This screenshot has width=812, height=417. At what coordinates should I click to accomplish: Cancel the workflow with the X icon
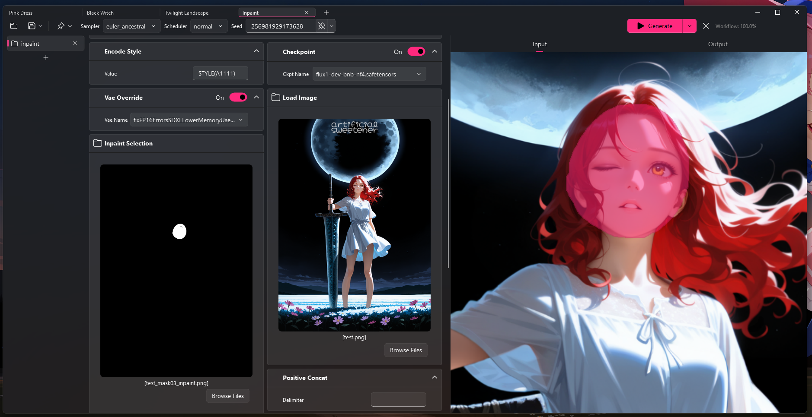tap(706, 26)
